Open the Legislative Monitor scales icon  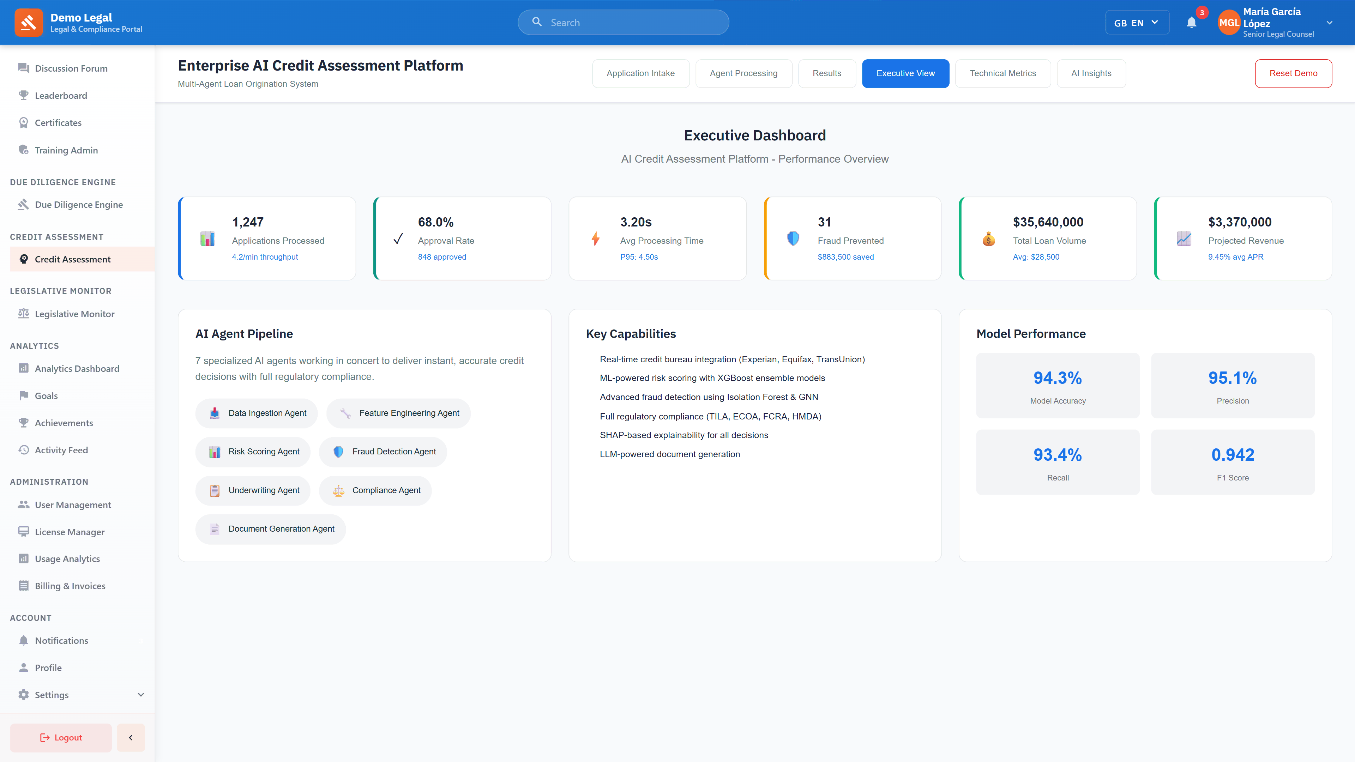24,313
